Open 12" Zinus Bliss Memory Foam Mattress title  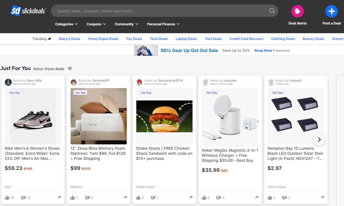tap(98, 153)
